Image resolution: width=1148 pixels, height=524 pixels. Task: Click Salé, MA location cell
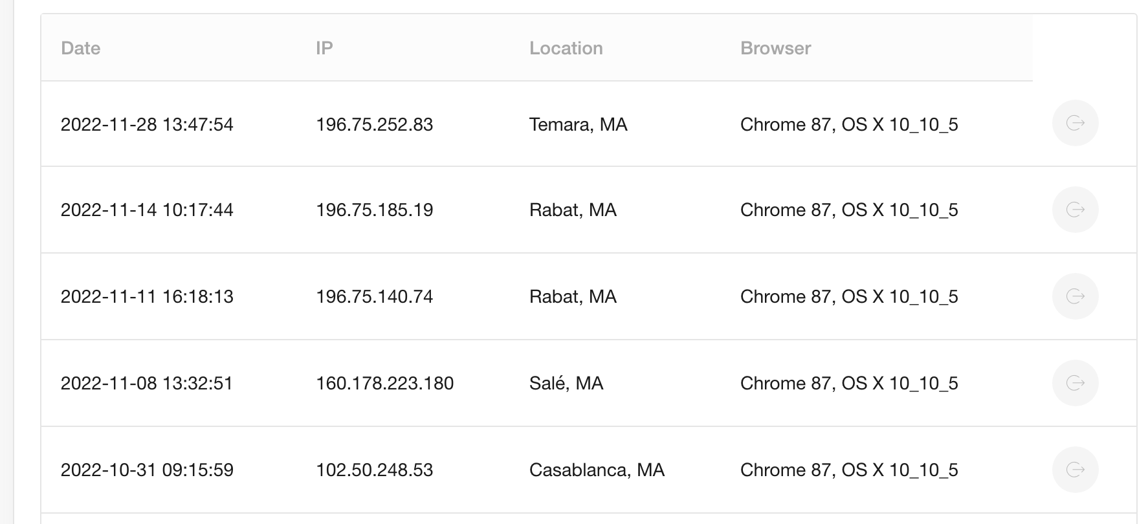[x=566, y=383]
